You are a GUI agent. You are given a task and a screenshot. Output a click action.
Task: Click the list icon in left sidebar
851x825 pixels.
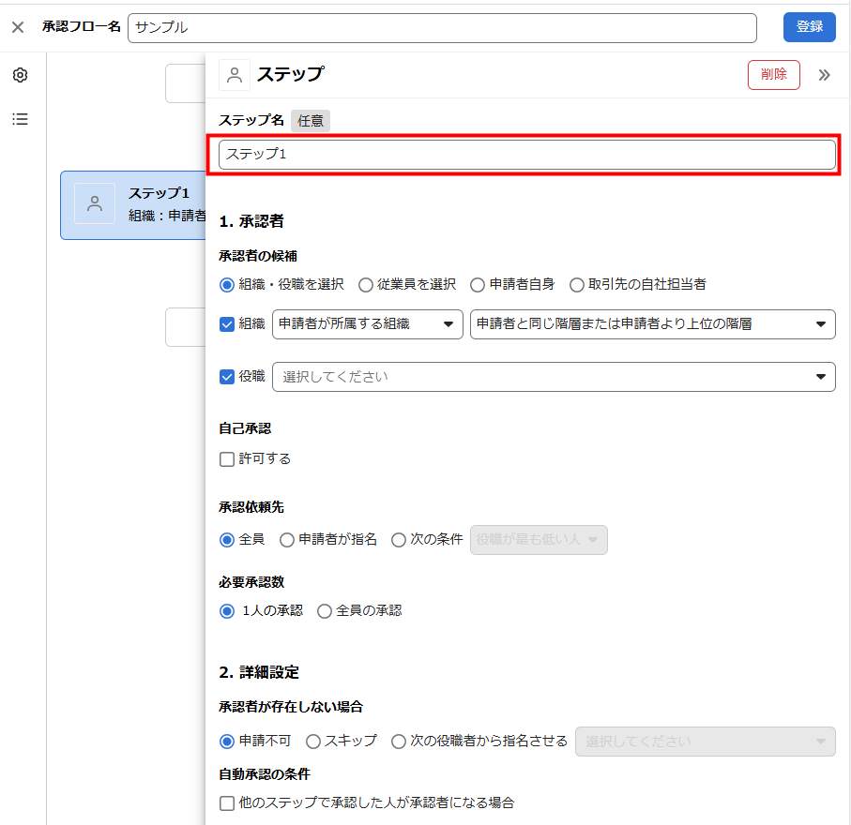point(20,119)
